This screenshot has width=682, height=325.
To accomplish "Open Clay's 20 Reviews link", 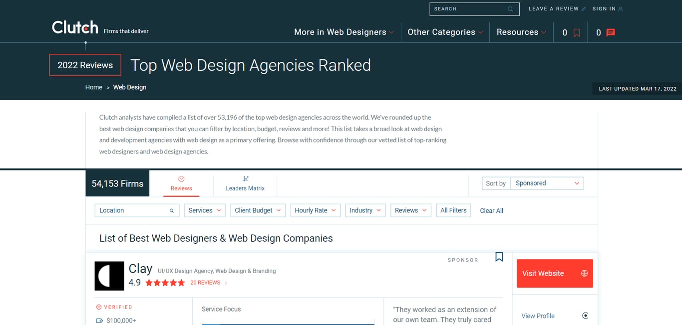I will [206, 282].
